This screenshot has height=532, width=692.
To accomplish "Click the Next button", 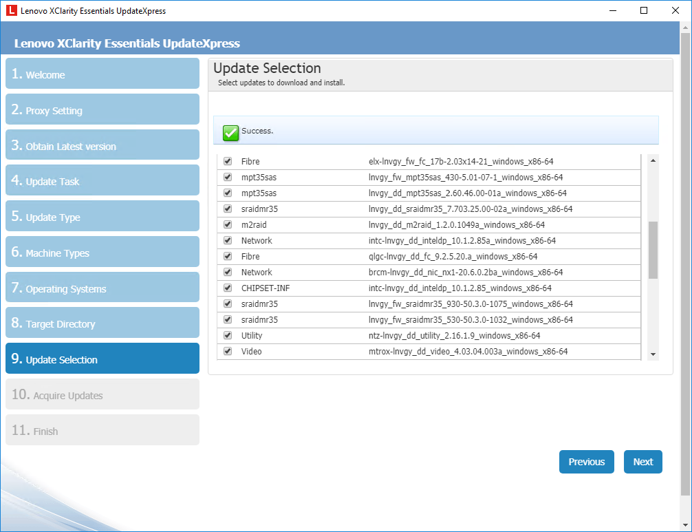I will [x=643, y=462].
